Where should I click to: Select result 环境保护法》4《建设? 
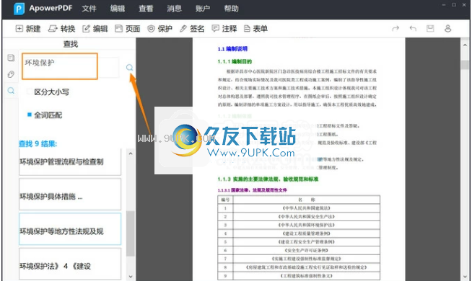tap(70, 264)
